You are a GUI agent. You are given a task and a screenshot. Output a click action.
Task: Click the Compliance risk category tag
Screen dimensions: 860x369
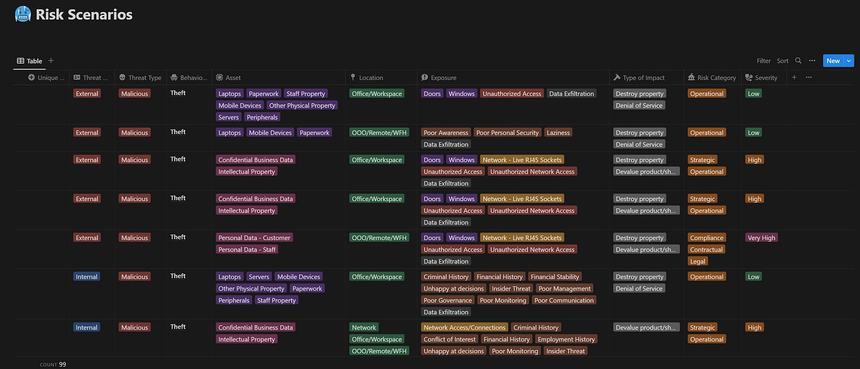pyautogui.click(x=706, y=238)
